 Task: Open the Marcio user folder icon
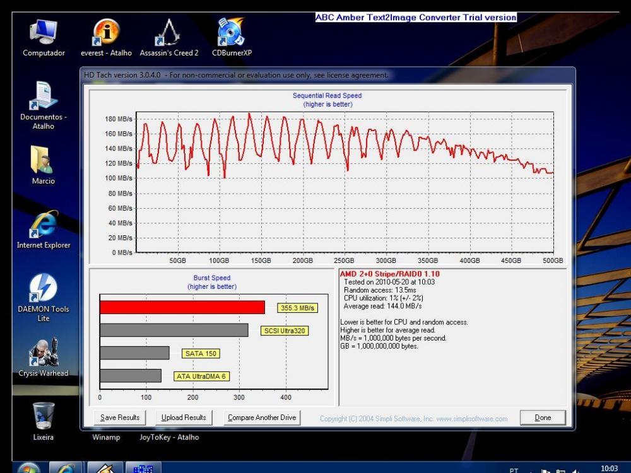[44, 160]
